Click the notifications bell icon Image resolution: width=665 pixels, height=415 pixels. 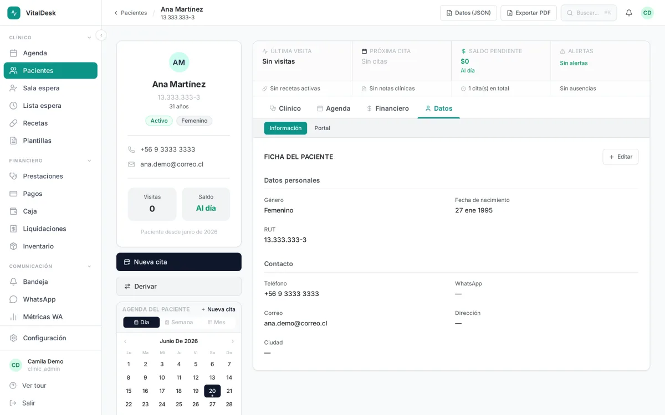pyautogui.click(x=629, y=13)
